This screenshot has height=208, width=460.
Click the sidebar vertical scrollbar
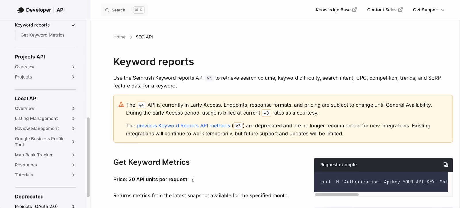88,157
